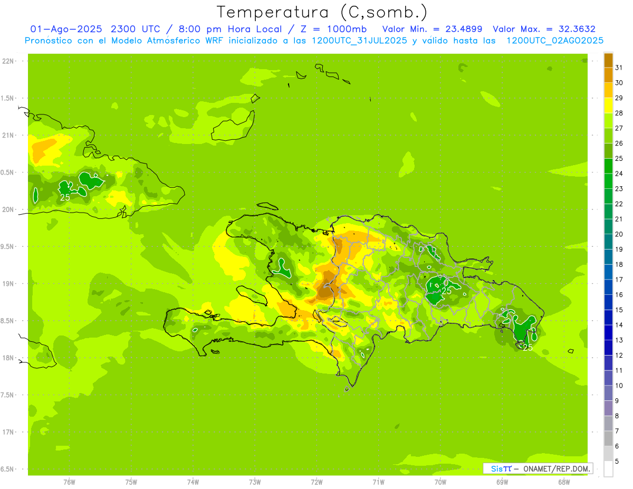This screenshot has width=633, height=489.
Task: Click the "1.5N" latitude label
Action: coord(7,98)
